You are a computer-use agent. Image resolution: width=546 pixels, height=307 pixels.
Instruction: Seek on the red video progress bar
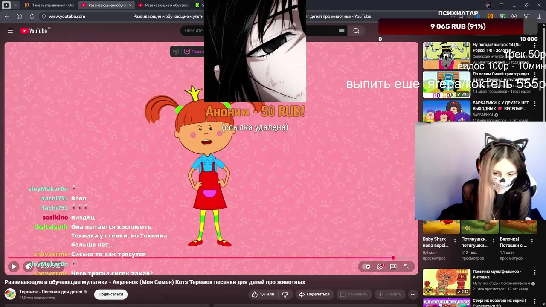(x=212, y=258)
